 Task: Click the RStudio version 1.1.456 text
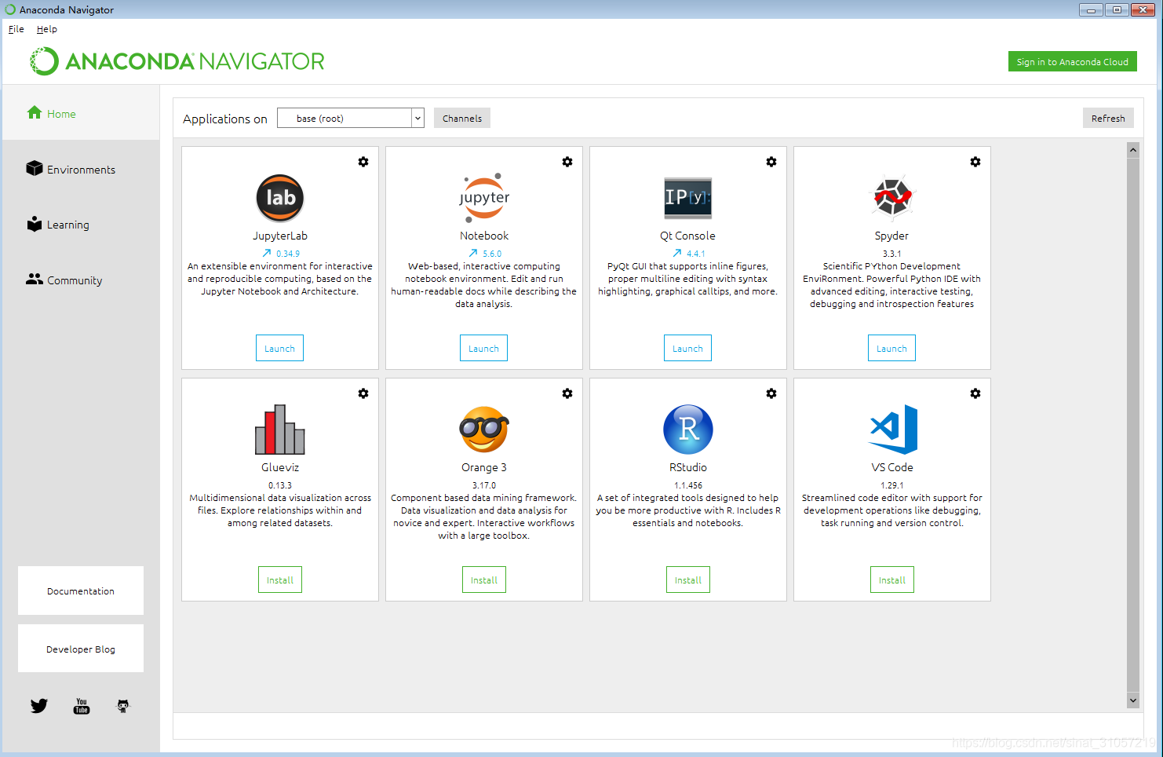click(x=688, y=485)
